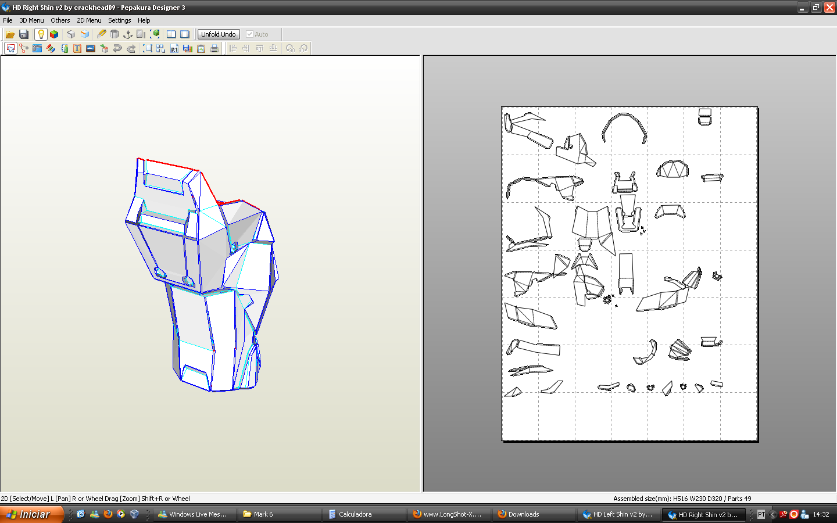
Task: Click the Open file folder icon
Action: pos(10,34)
